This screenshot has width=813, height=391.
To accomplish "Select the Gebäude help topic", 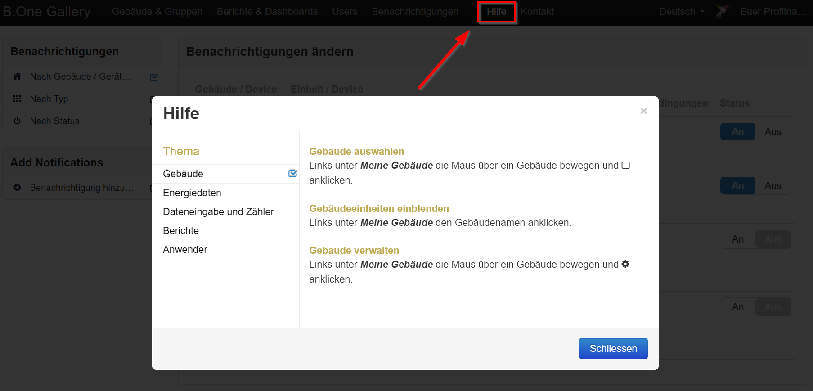I will [225, 174].
